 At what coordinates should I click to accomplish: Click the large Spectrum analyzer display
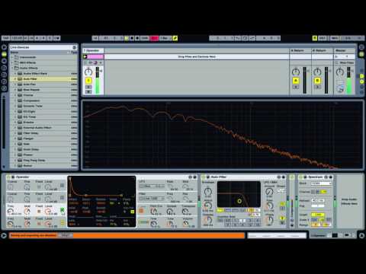[223, 135]
